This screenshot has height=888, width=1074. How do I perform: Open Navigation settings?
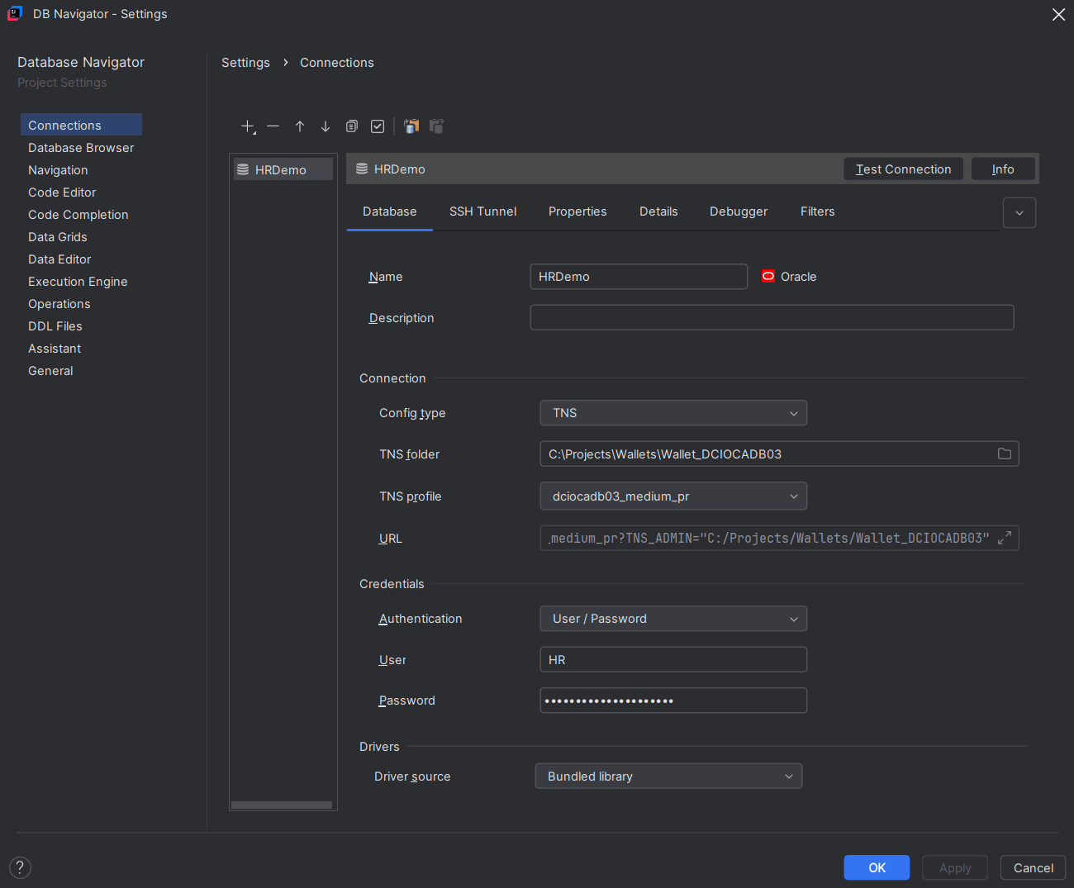coord(58,169)
